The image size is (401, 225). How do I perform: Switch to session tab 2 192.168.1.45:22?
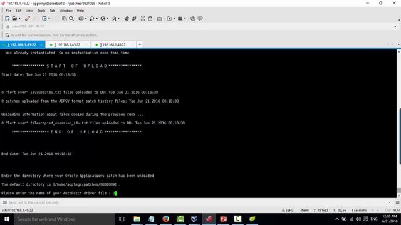pyautogui.click(x=68, y=44)
